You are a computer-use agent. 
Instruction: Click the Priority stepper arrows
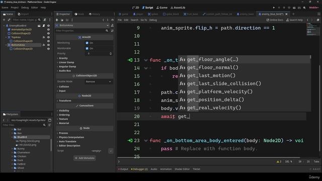tap(111, 54)
